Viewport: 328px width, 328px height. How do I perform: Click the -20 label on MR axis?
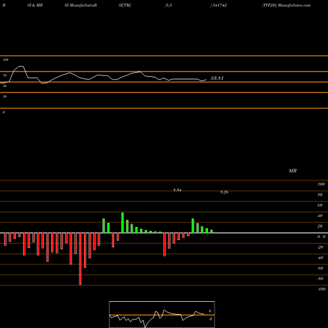(x=320, y=247)
